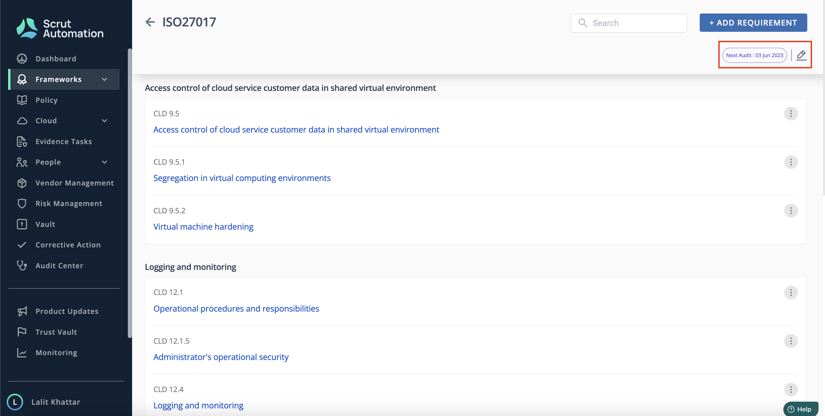Open Segregation in virtual computing environments link
The height and width of the screenshot is (416, 825).
coord(242,178)
